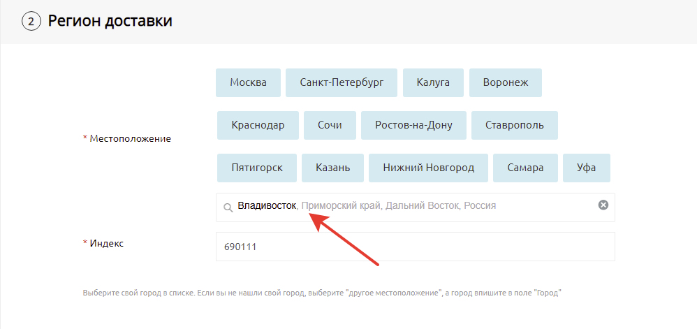Click the Регион доставки section heading
697x329 pixels.
tap(110, 22)
